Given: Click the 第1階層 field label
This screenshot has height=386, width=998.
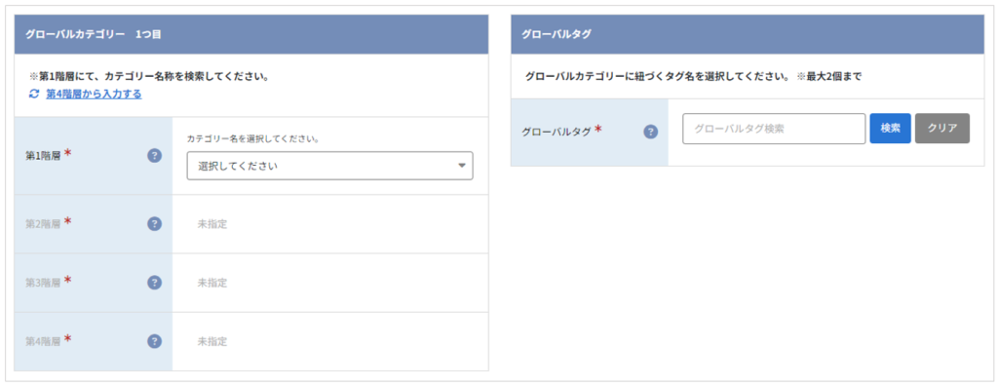Looking at the screenshot, I should [x=43, y=155].
